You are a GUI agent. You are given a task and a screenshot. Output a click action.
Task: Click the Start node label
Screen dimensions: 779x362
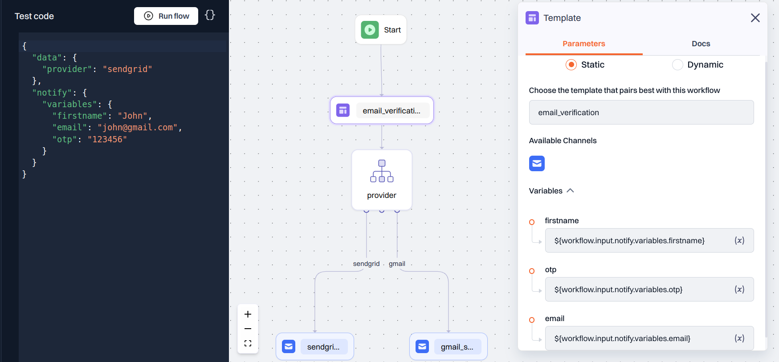click(392, 30)
